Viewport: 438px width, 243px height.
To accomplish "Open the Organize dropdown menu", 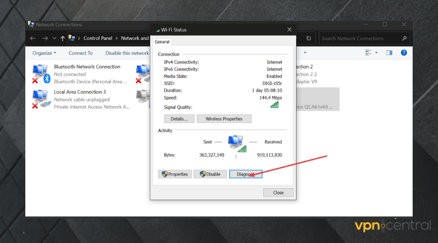I will point(44,53).
